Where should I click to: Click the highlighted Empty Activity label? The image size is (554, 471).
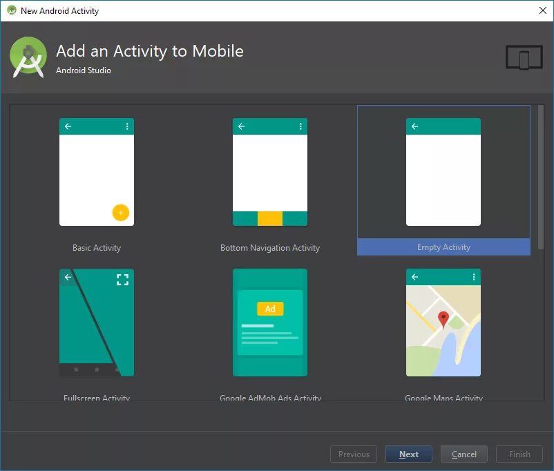click(443, 247)
